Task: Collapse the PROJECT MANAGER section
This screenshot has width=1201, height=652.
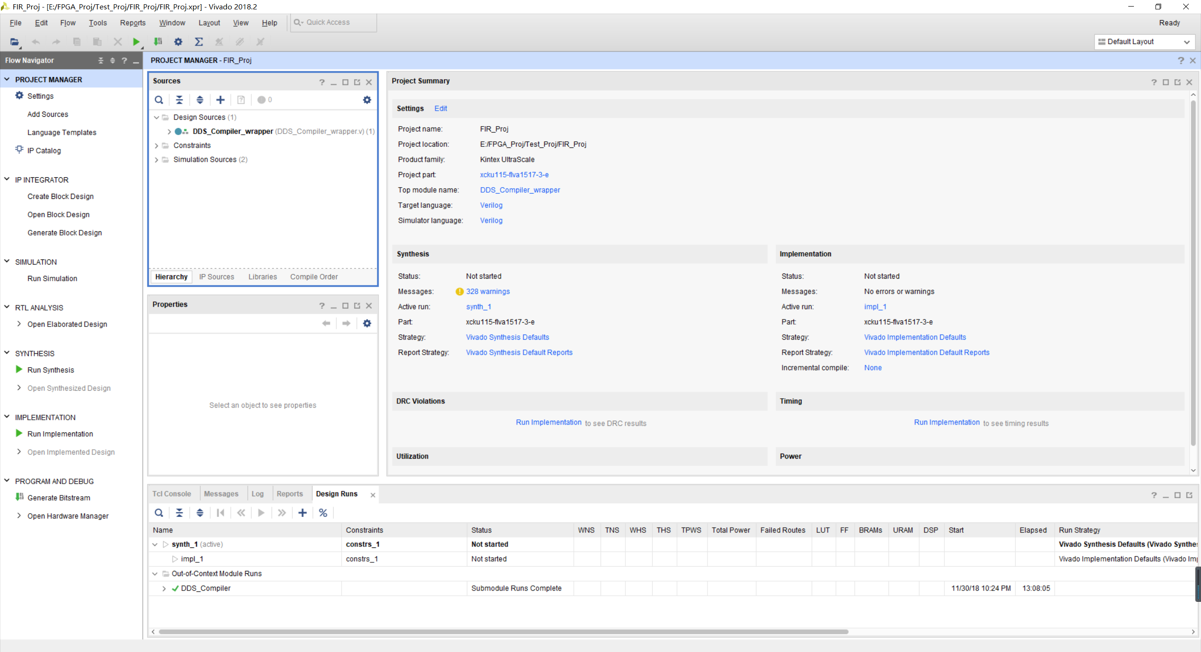Action: coord(7,79)
